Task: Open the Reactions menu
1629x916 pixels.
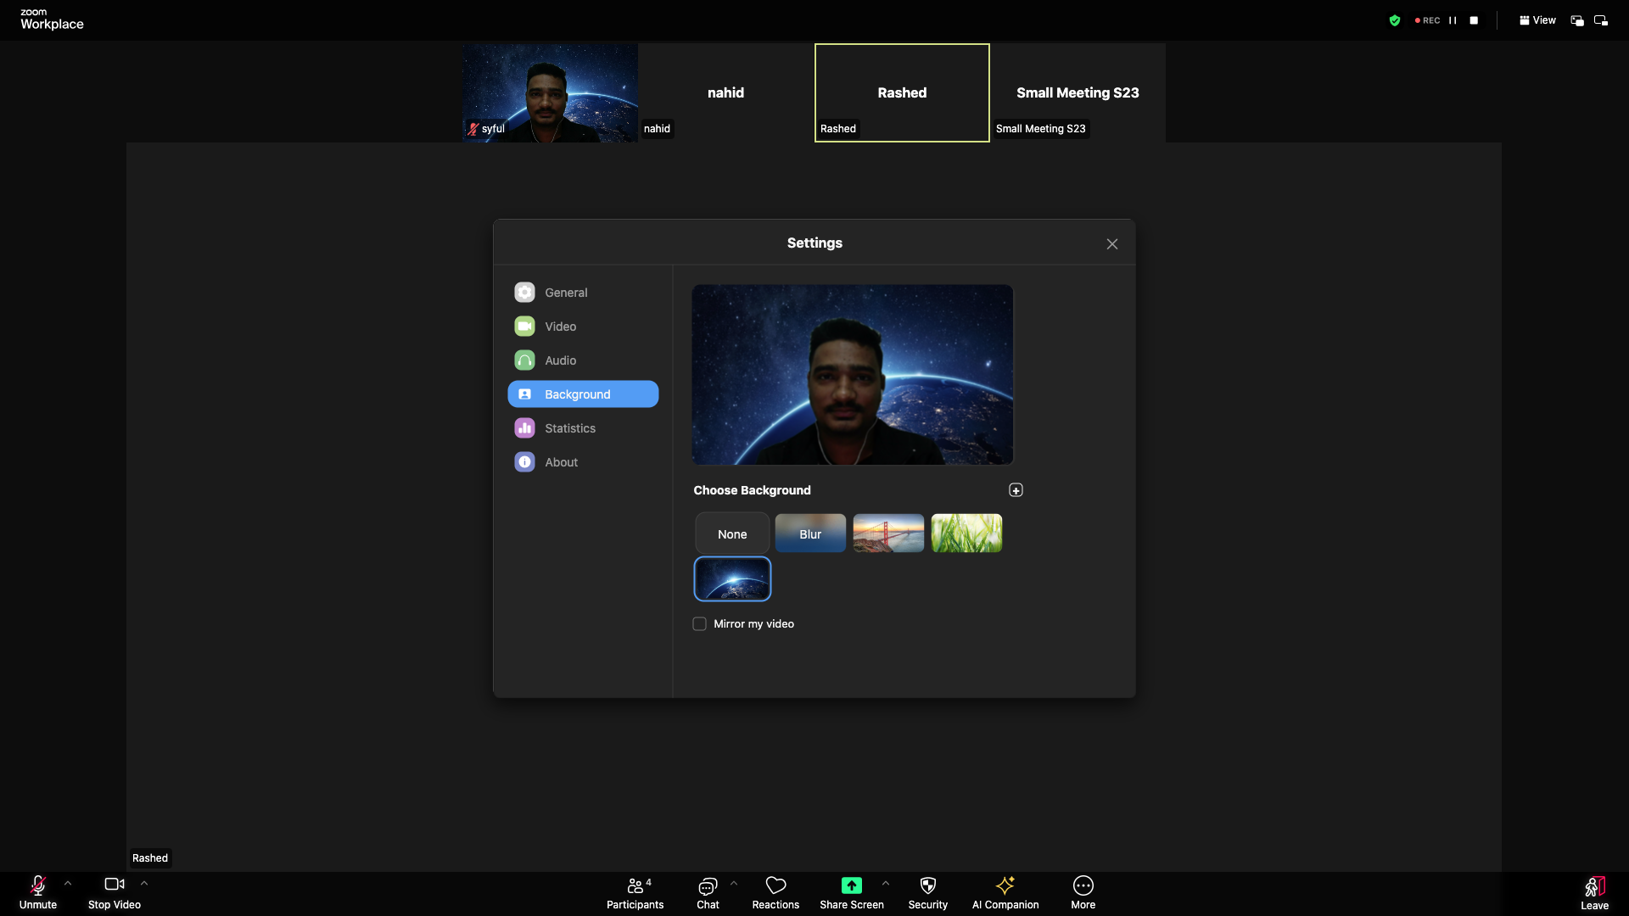Action: point(775,893)
